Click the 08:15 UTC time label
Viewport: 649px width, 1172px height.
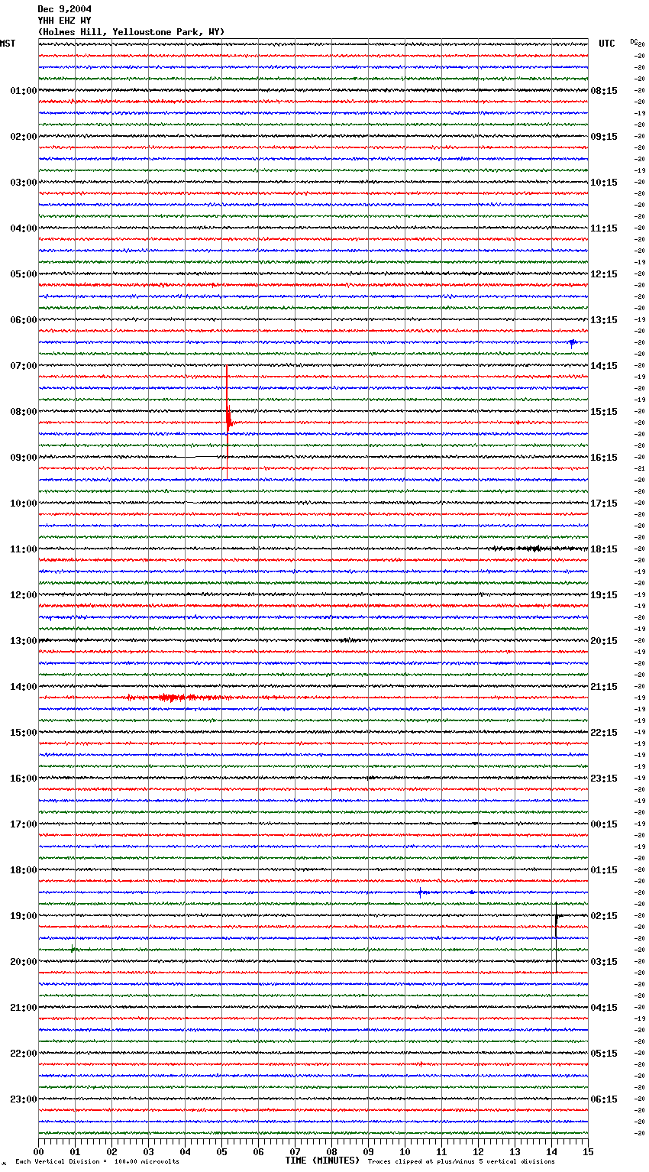pos(604,91)
